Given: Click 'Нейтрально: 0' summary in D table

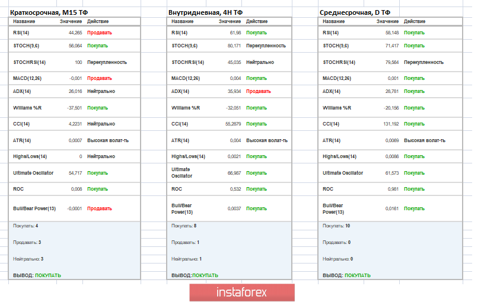Looking at the screenshot, I should (x=337, y=259).
